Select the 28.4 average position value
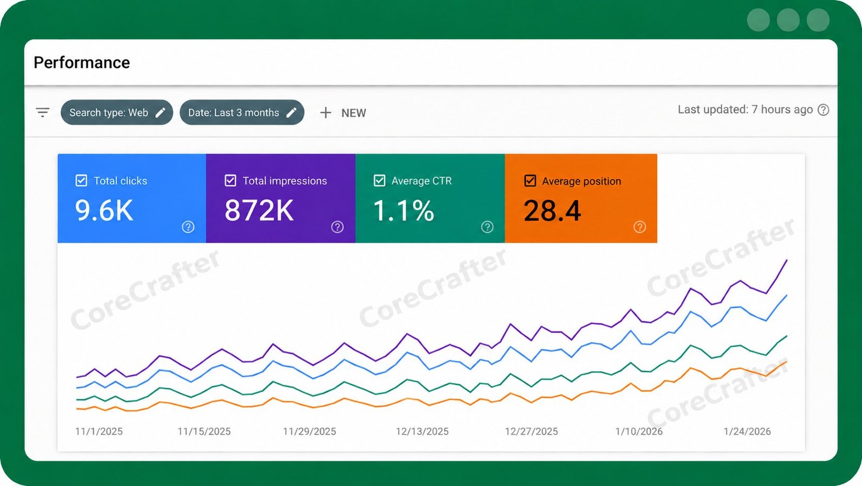The height and width of the screenshot is (486, 862). tap(552, 210)
